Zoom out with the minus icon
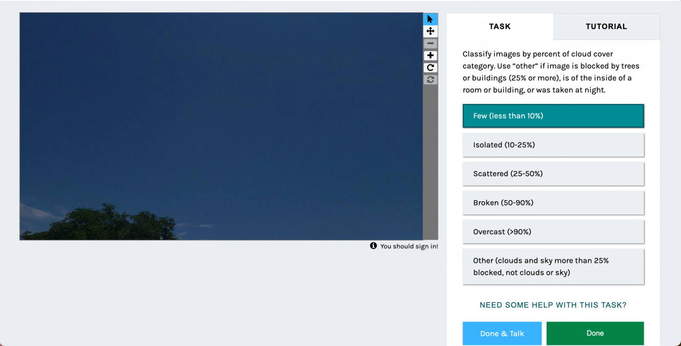Viewport: 681px width, 346px height. click(x=430, y=44)
